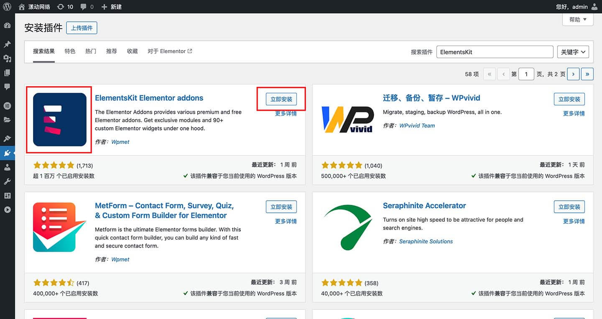Click the WPvivid plugin logo
The image size is (602, 319).
[x=347, y=120]
